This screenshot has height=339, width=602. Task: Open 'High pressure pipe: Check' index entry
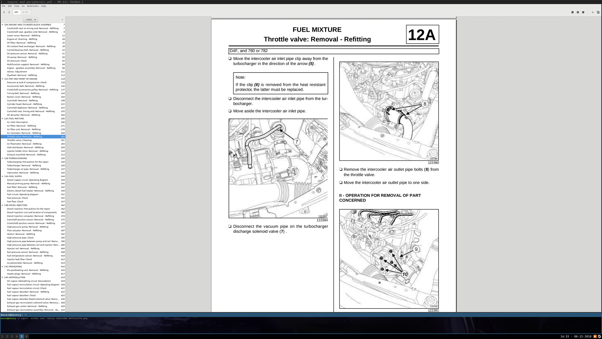tap(33, 238)
